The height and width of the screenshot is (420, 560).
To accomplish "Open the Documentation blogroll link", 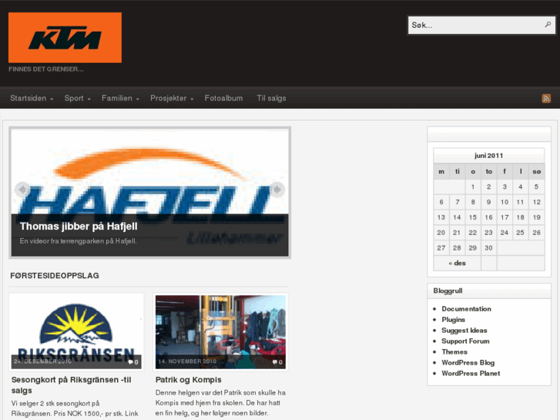I will (467, 309).
